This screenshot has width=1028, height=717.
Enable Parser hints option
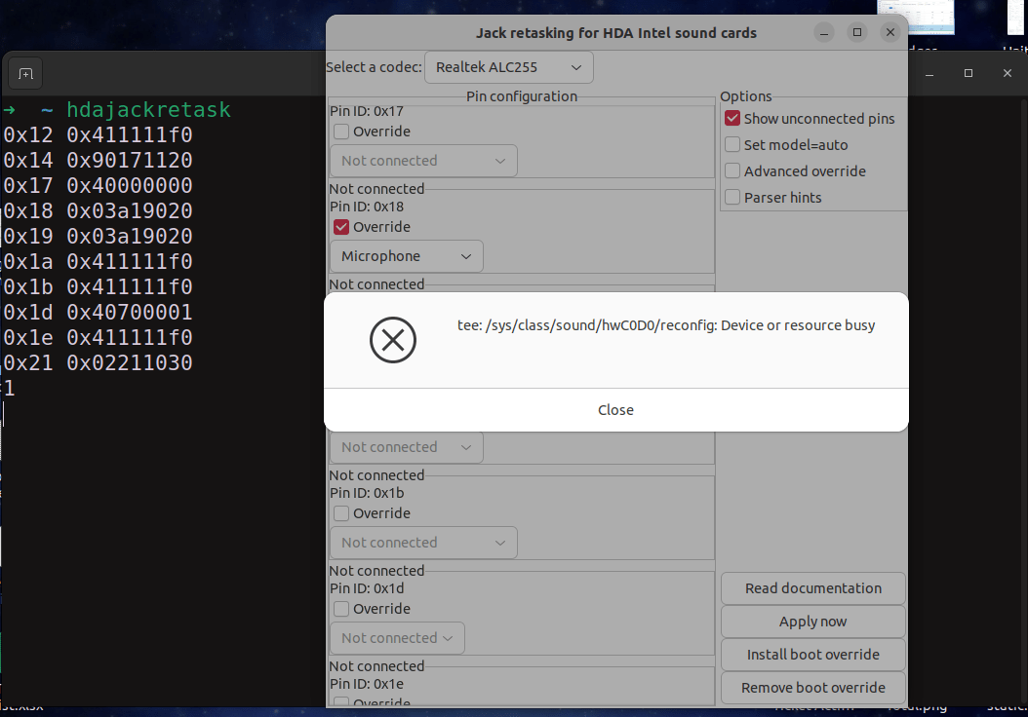point(731,197)
